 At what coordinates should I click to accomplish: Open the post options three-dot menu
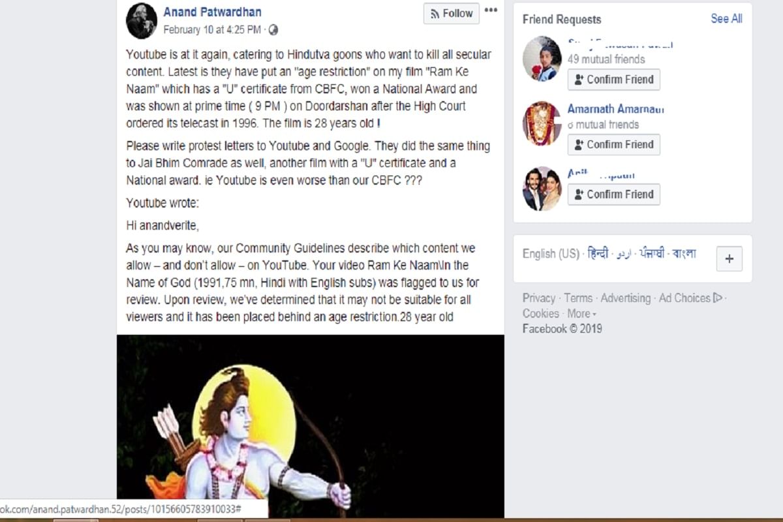(491, 10)
